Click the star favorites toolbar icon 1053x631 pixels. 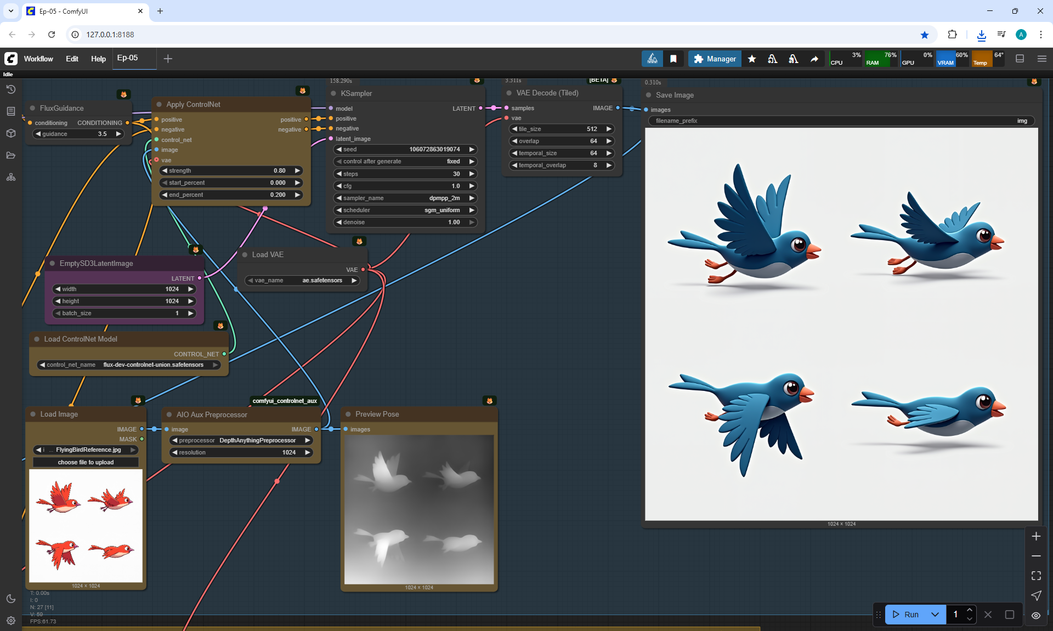pyautogui.click(x=752, y=59)
